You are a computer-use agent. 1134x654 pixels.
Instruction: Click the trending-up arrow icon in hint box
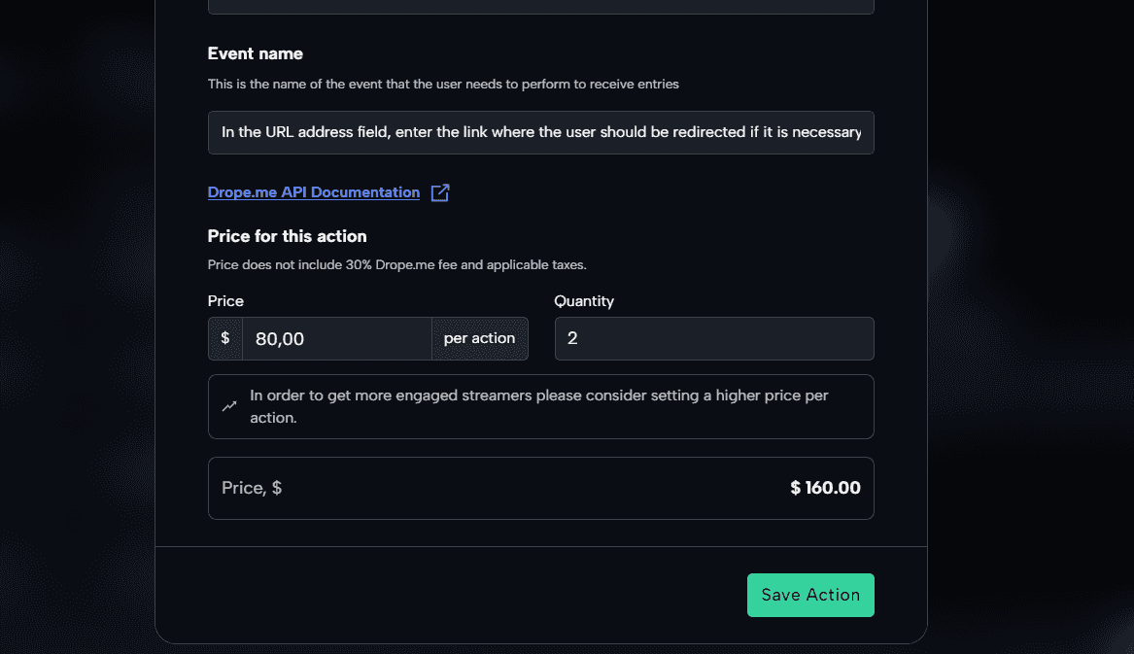(229, 406)
